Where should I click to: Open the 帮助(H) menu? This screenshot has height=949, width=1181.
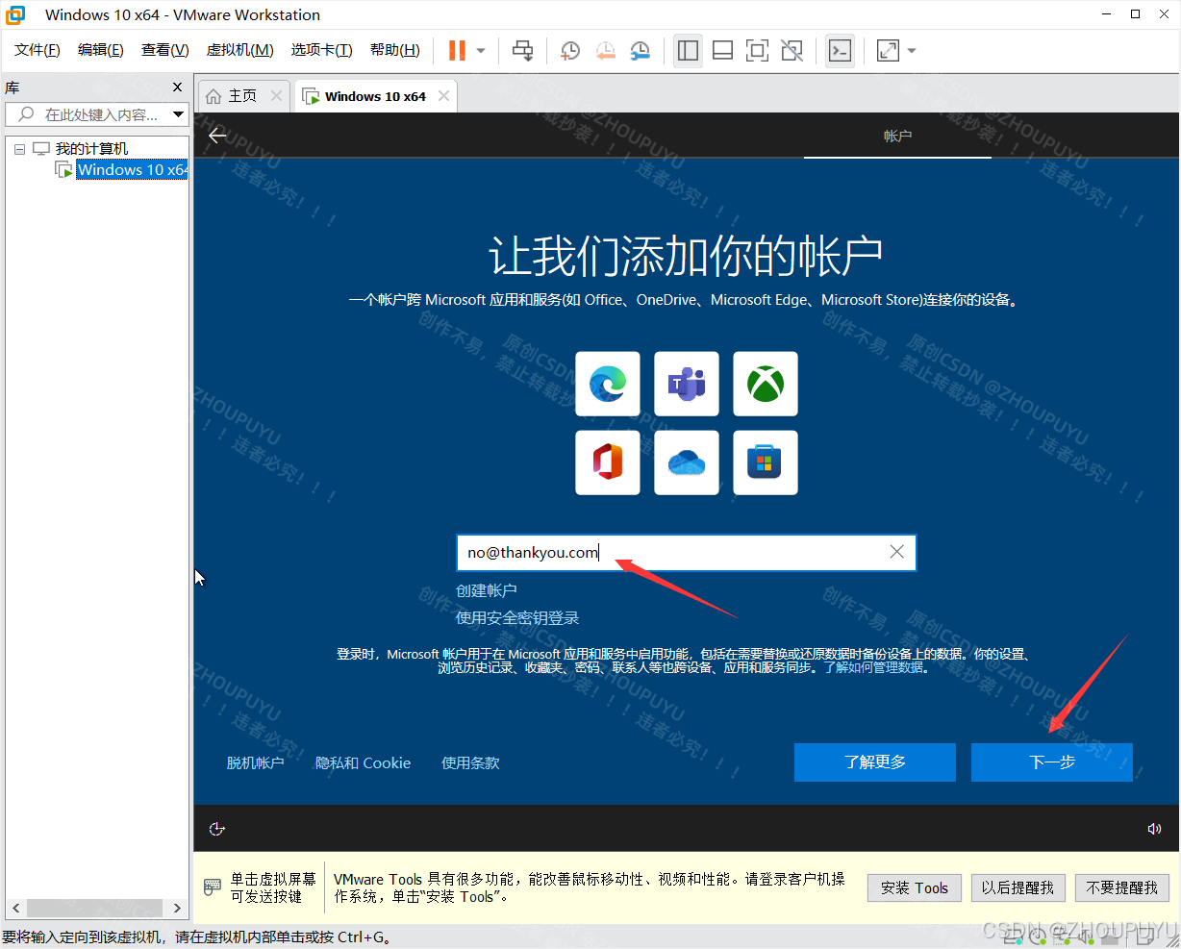coord(395,50)
